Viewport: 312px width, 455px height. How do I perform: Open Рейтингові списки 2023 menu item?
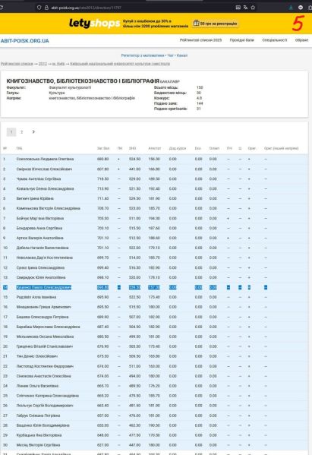[x=200, y=40]
